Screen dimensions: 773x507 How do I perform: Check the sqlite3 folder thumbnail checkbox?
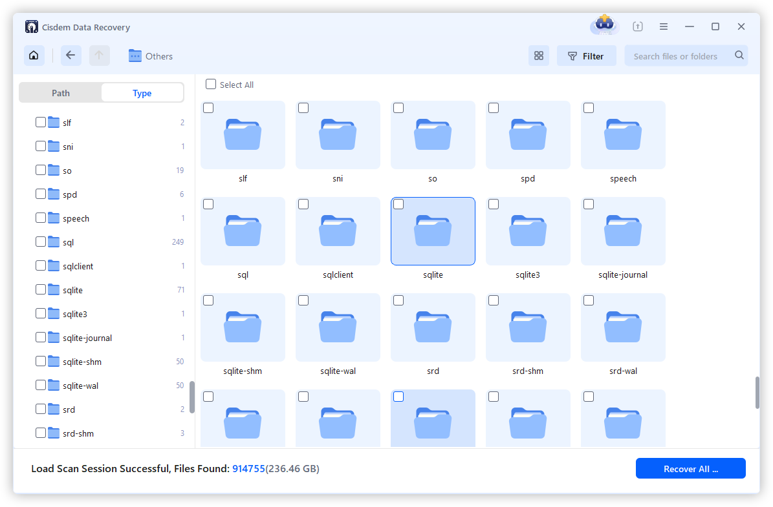494,203
